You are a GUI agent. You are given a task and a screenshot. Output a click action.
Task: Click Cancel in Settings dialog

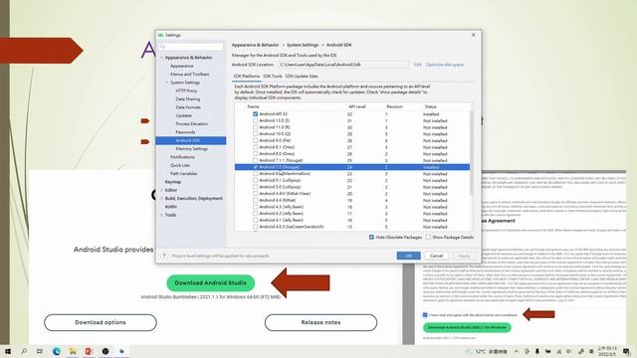coord(436,256)
